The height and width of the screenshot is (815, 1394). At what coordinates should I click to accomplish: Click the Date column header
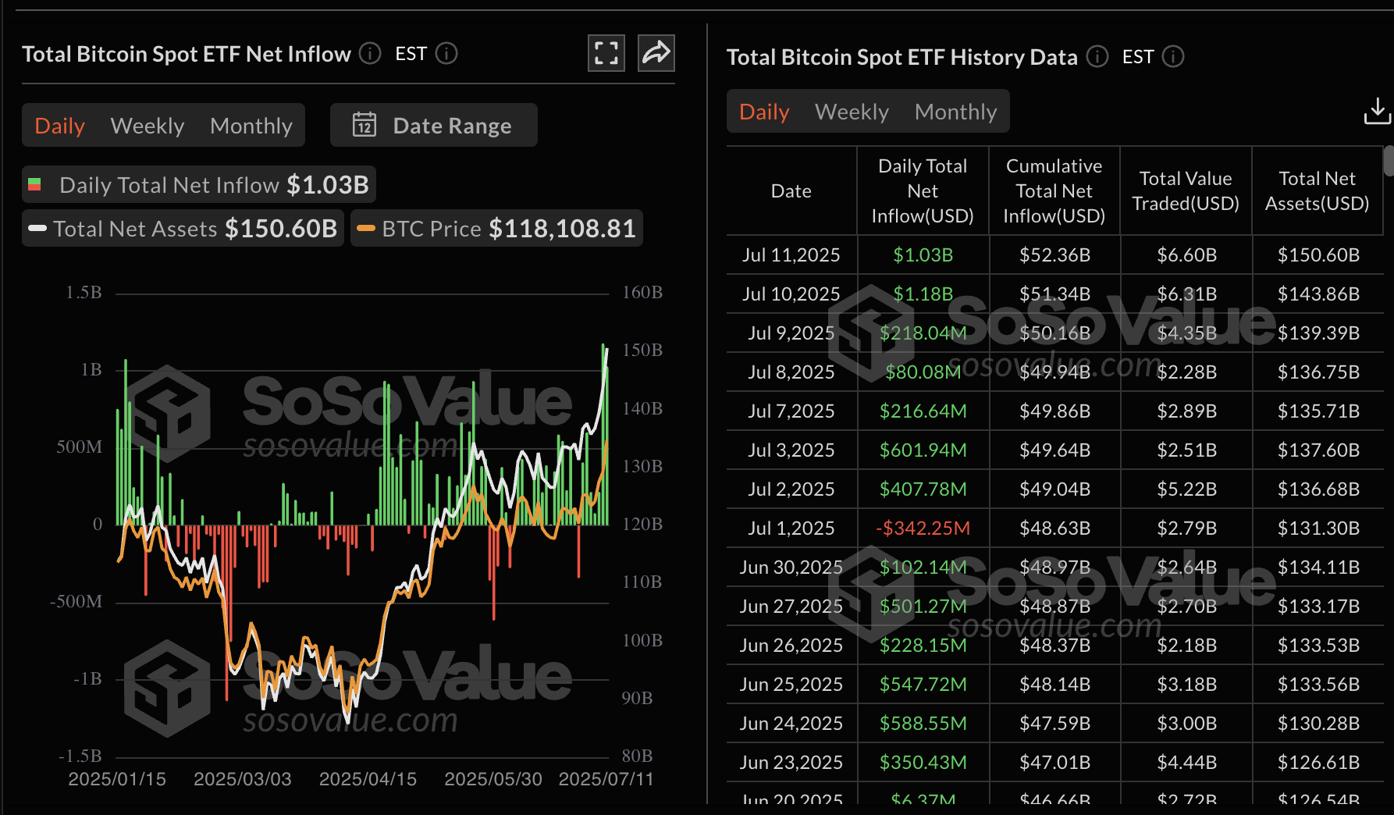pyautogui.click(x=791, y=190)
